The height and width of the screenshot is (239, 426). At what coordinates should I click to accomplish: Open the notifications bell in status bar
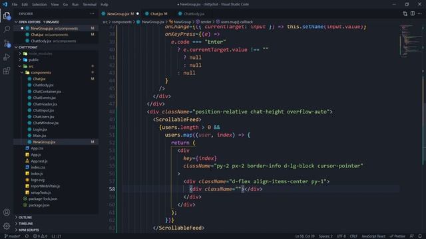click(420, 236)
